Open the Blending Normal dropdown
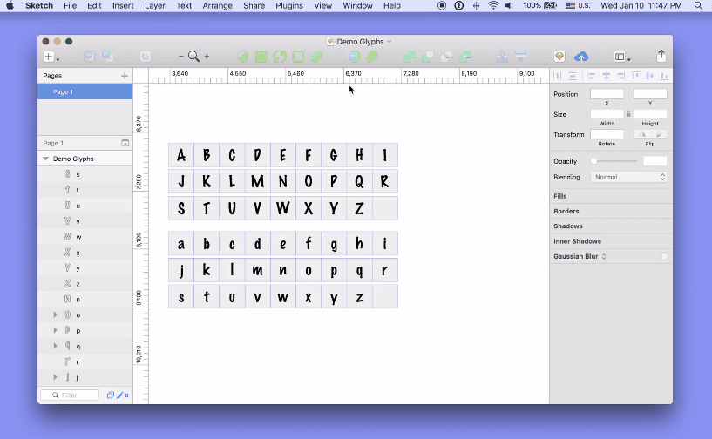 click(x=628, y=177)
